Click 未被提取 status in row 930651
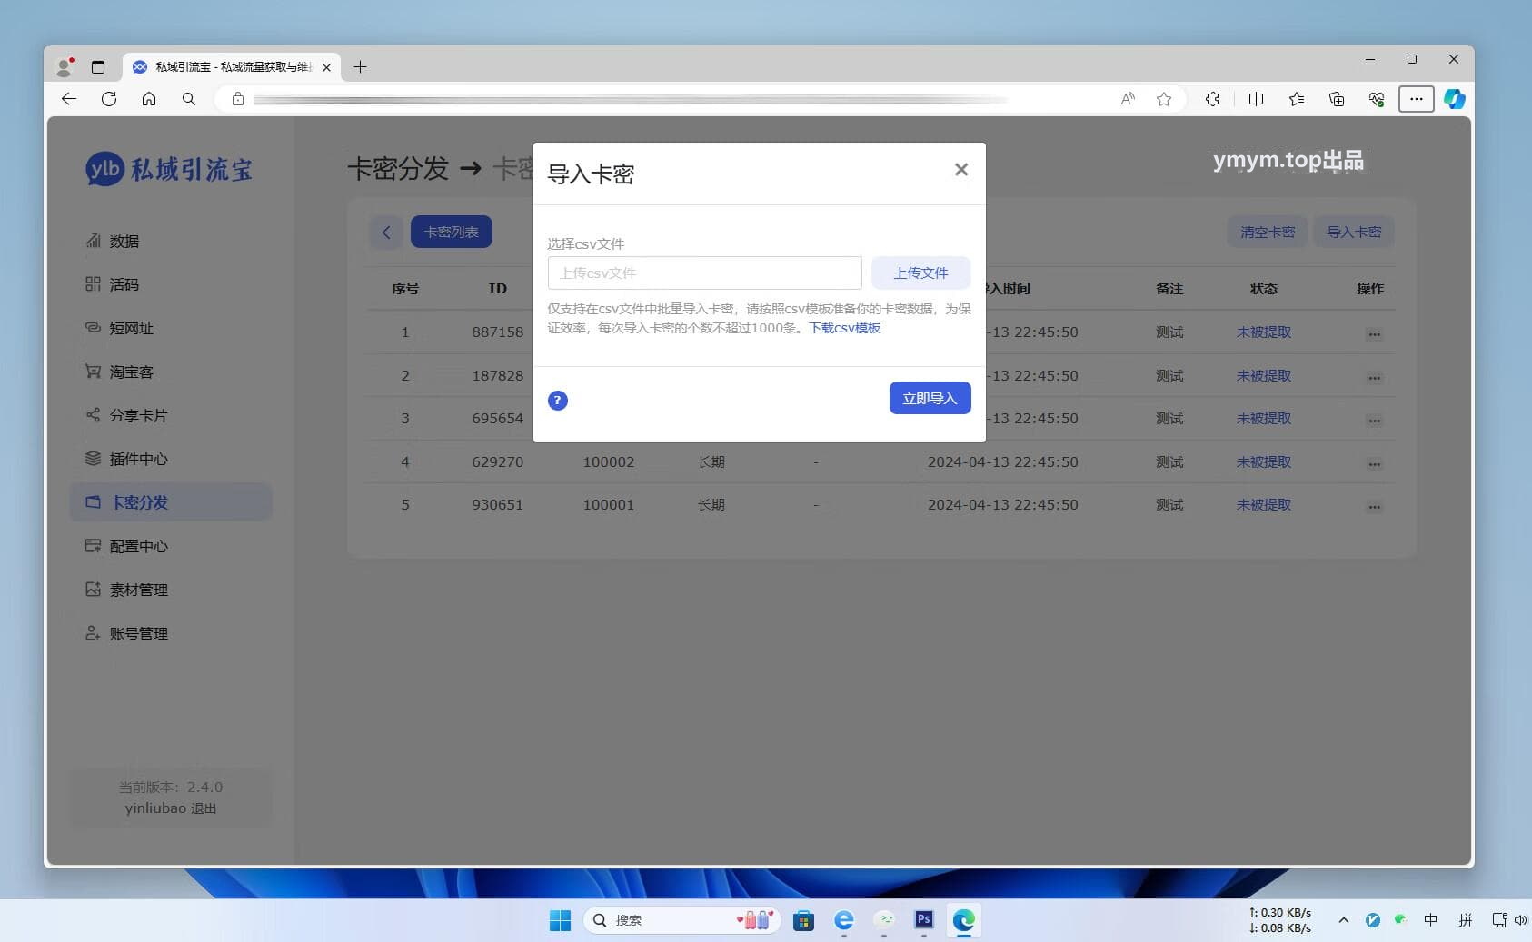The width and height of the screenshot is (1532, 942). (x=1263, y=504)
